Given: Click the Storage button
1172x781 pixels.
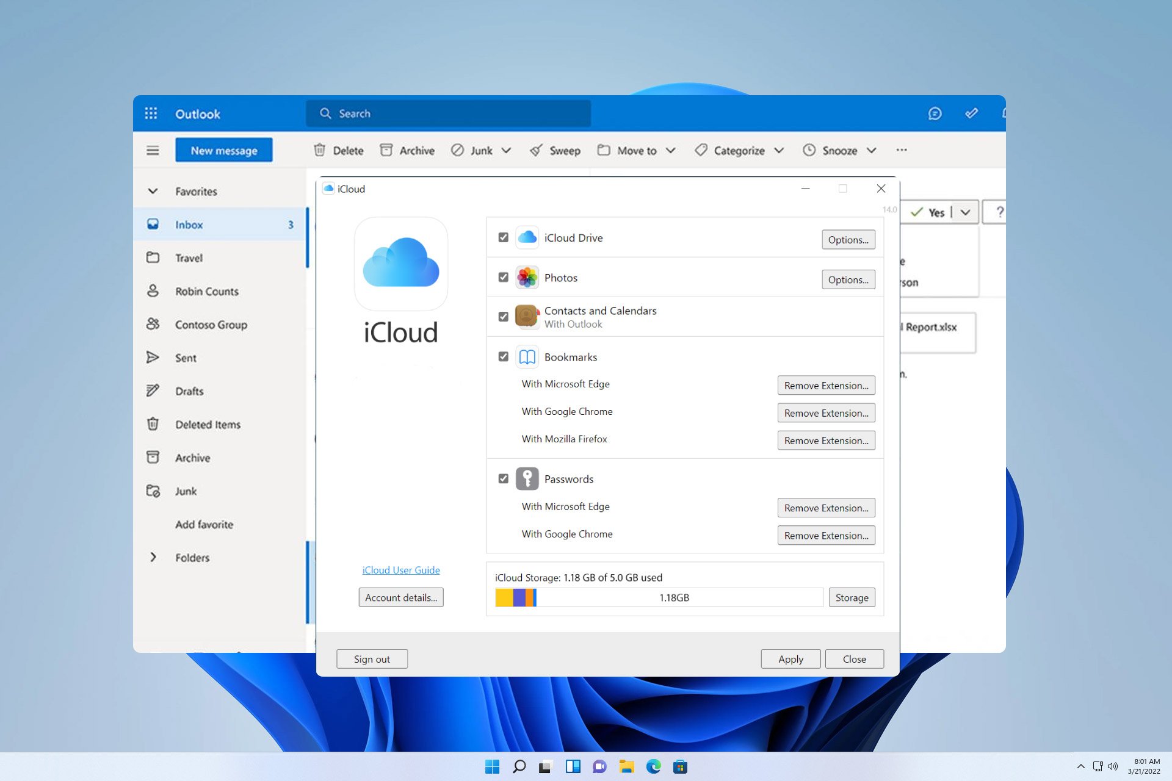Looking at the screenshot, I should click(852, 597).
